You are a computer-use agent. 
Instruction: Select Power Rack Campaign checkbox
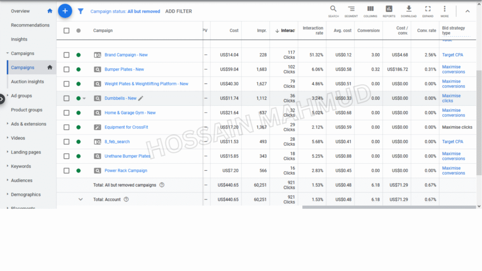[66, 170]
